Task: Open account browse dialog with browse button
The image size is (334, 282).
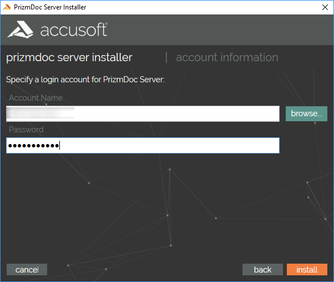Action: click(x=306, y=113)
